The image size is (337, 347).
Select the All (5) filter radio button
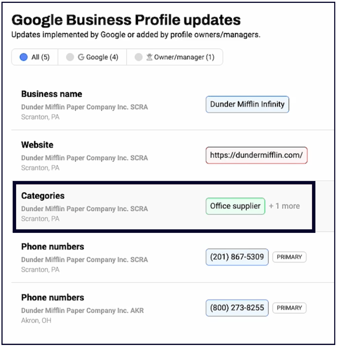[24, 57]
